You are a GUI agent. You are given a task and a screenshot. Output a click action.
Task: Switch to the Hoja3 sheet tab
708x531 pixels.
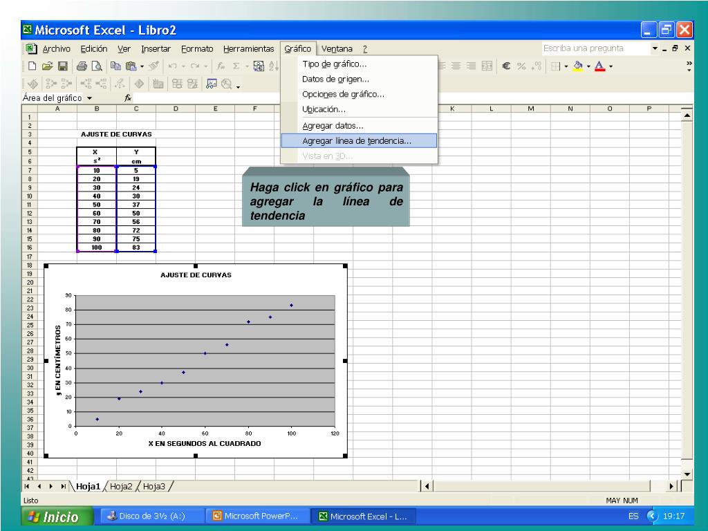pos(154,486)
